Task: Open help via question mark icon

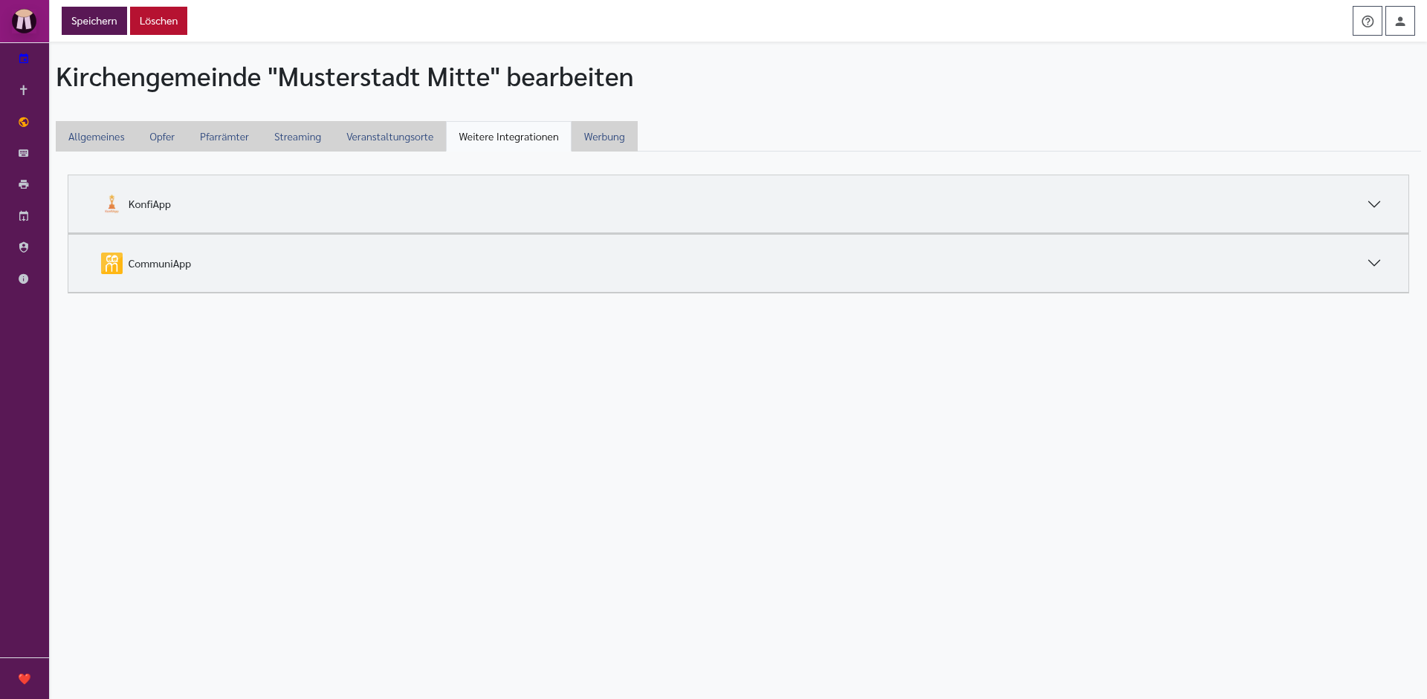Action: [1367, 21]
